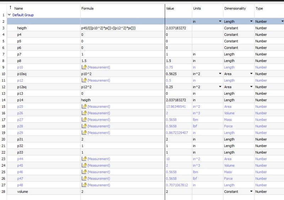Click the value 17.96349541 for p25
The height and width of the screenshot is (200, 284).
176,106
